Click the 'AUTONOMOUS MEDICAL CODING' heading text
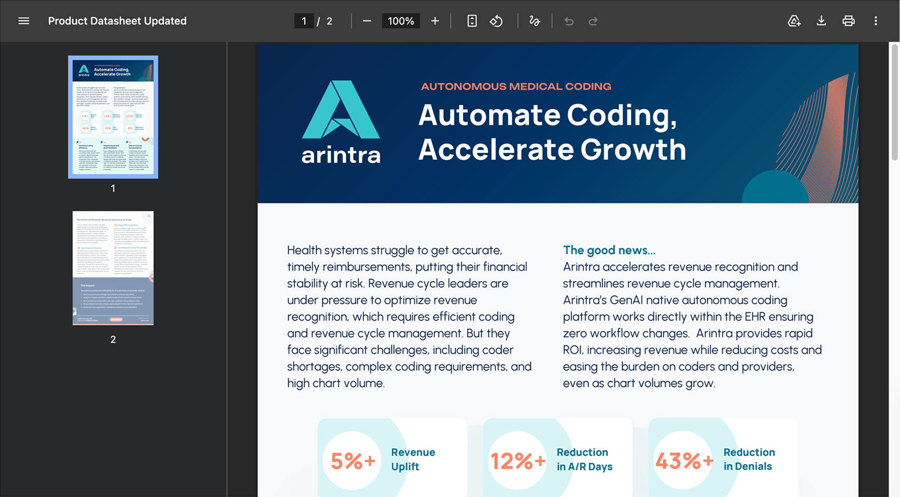This screenshot has width=900, height=497. (516, 86)
